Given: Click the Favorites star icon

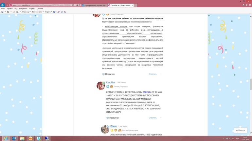Looking at the screenshot, I should 246,5.
